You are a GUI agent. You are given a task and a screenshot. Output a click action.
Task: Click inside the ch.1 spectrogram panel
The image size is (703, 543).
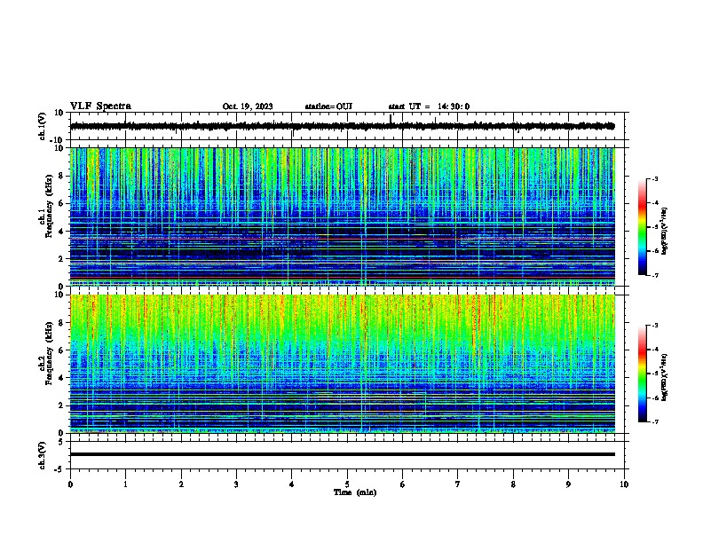click(343, 216)
